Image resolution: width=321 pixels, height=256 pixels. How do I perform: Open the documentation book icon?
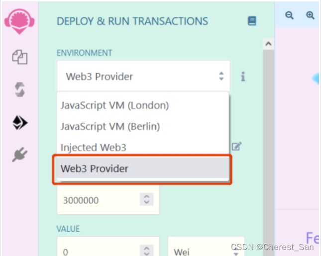coord(252,21)
